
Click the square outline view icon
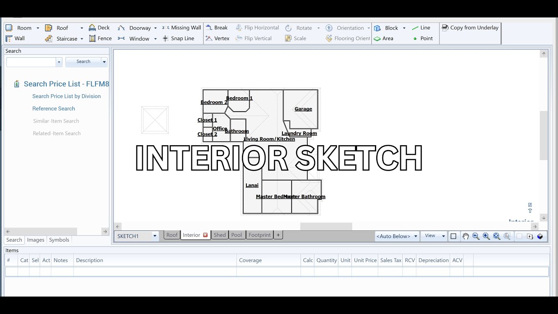453,236
